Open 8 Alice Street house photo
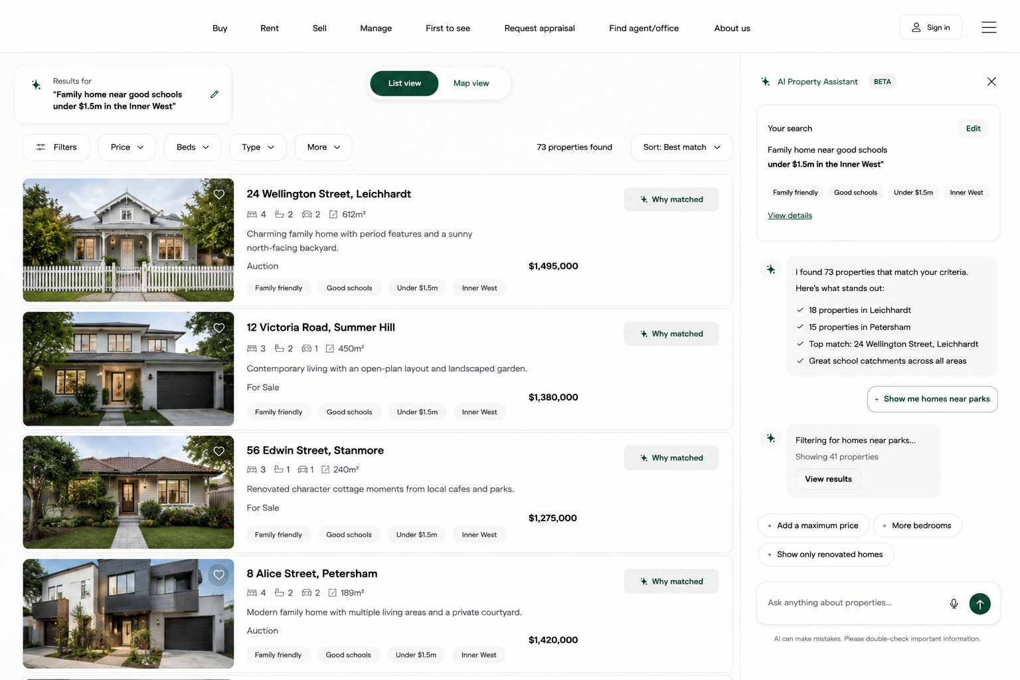This screenshot has height=680, width=1020. pyautogui.click(x=128, y=614)
